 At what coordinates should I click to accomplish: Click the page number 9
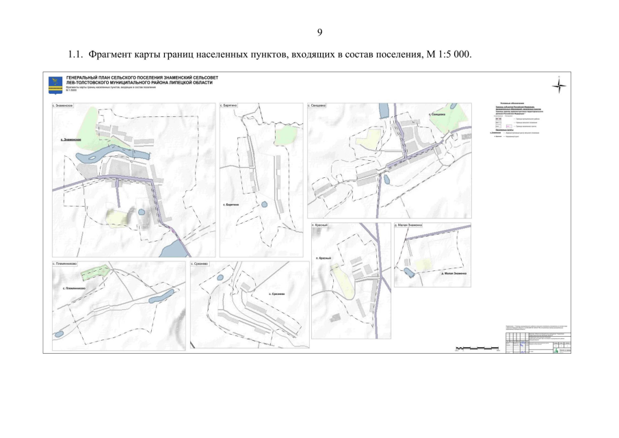tap(319, 32)
